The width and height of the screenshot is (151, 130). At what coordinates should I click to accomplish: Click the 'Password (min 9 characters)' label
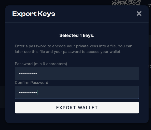pyautogui.click(x=41, y=64)
